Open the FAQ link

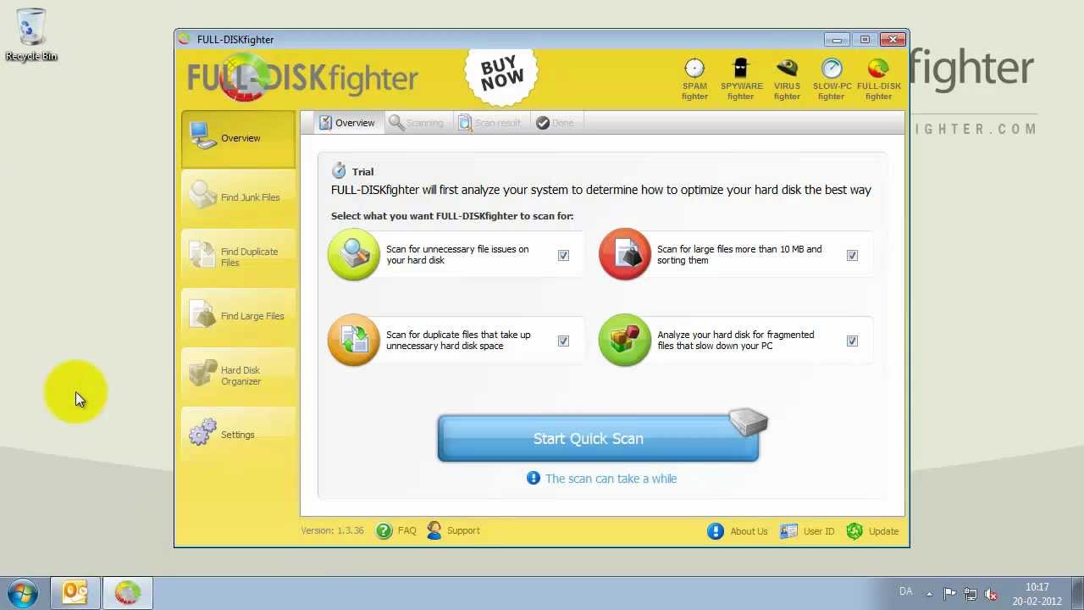pos(406,530)
